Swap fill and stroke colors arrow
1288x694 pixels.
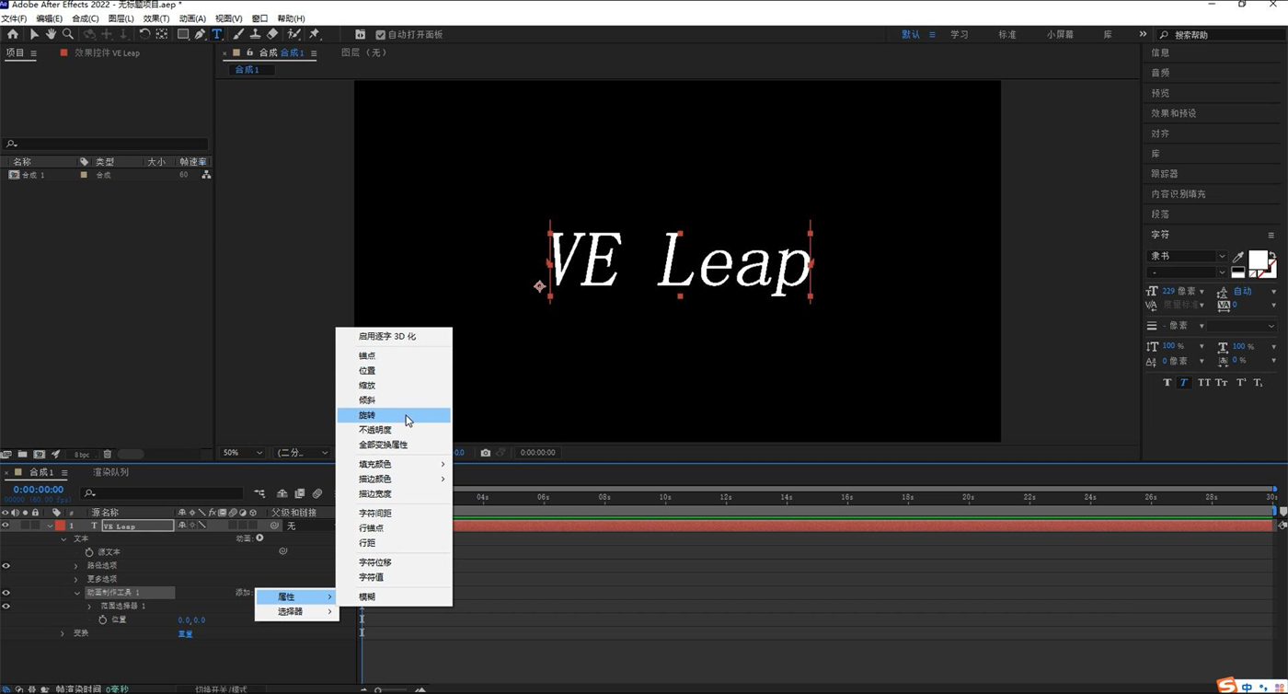point(1273,255)
